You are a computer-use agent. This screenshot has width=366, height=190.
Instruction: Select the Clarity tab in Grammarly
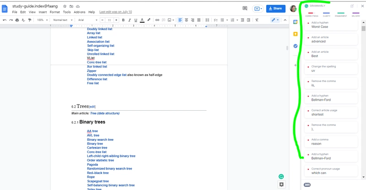coord(326,15)
